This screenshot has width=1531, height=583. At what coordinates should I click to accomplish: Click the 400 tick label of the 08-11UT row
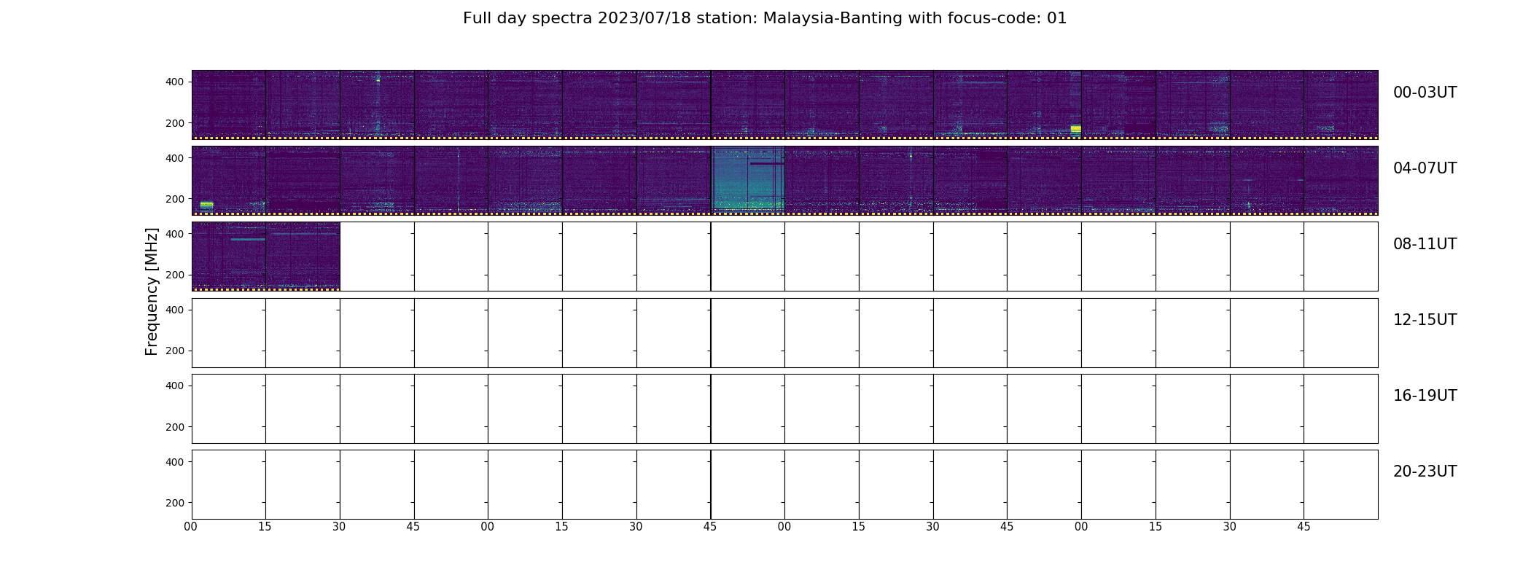click(175, 234)
